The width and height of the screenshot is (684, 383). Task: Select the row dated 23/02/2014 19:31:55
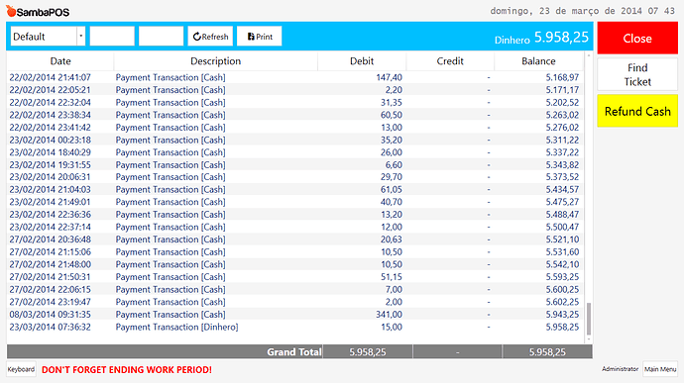[x=294, y=164]
